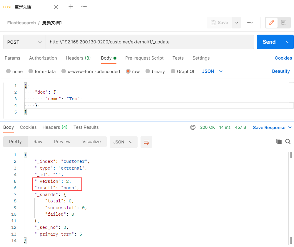Click the 14 ms response time
This screenshot has width=294, height=247.
(225, 127)
